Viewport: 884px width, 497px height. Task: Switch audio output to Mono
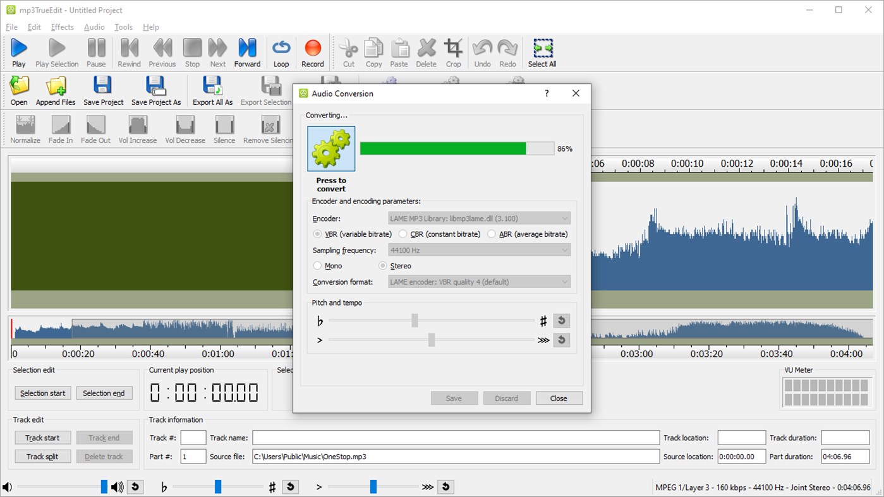pyautogui.click(x=317, y=265)
